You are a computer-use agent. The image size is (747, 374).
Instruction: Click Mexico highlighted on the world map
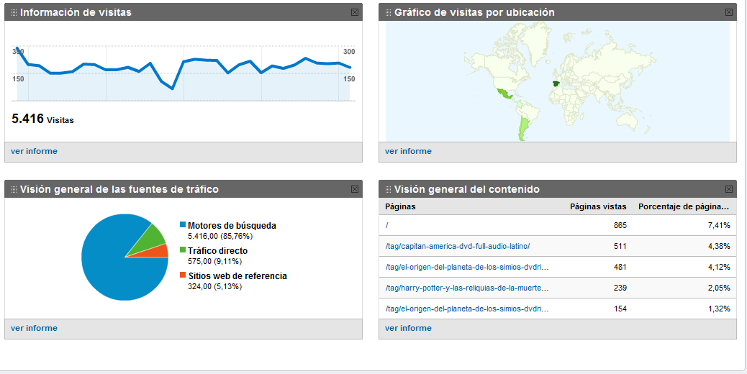(x=504, y=94)
